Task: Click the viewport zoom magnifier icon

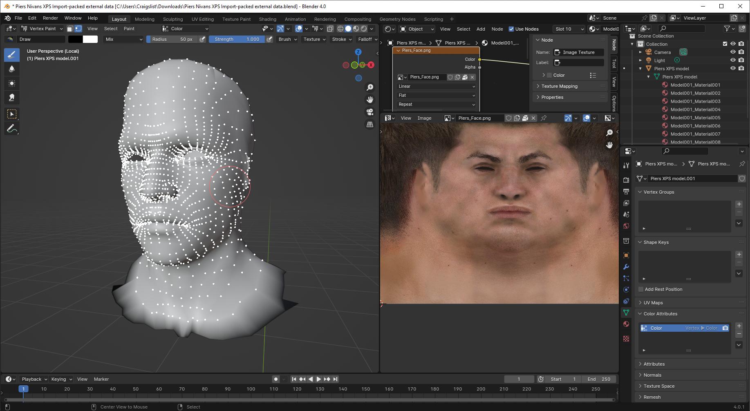Action: click(x=370, y=87)
